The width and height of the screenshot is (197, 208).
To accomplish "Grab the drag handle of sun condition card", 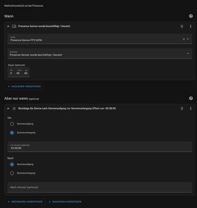I will (x=182, y=109).
